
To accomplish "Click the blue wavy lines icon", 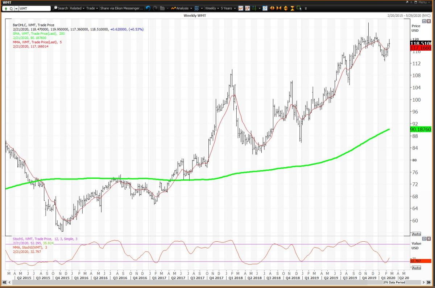I will (x=196, y=8).
